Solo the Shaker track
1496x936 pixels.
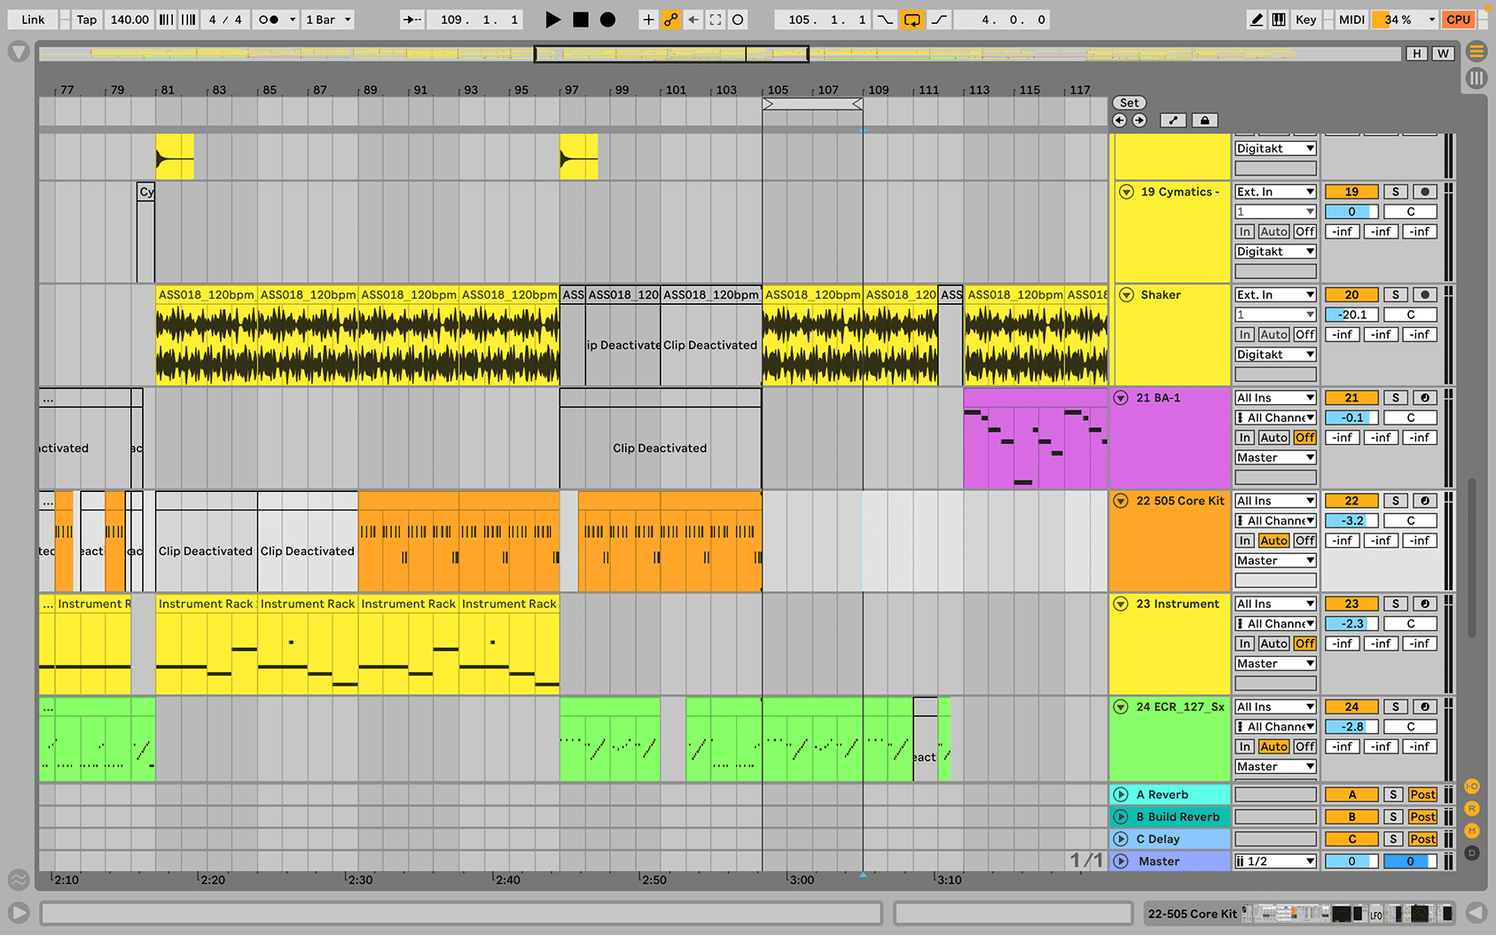1395,294
